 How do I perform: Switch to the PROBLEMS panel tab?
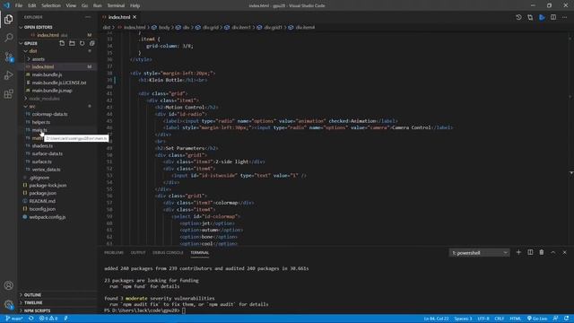click(114, 253)
